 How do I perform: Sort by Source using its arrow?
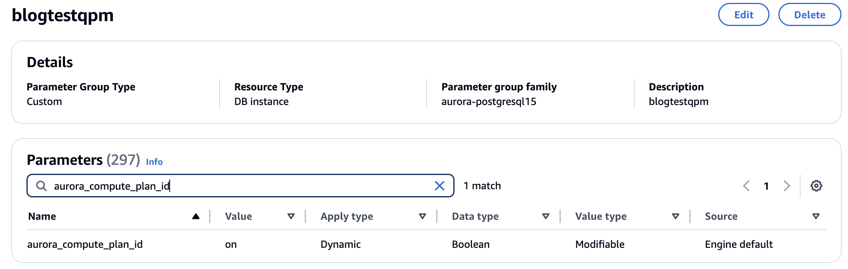[x=815, y=217]
